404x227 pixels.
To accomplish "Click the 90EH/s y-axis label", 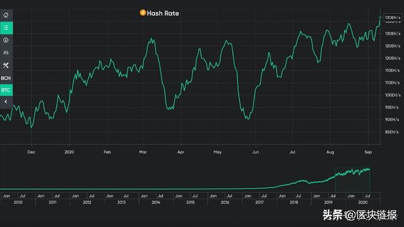I will [392, 120].
